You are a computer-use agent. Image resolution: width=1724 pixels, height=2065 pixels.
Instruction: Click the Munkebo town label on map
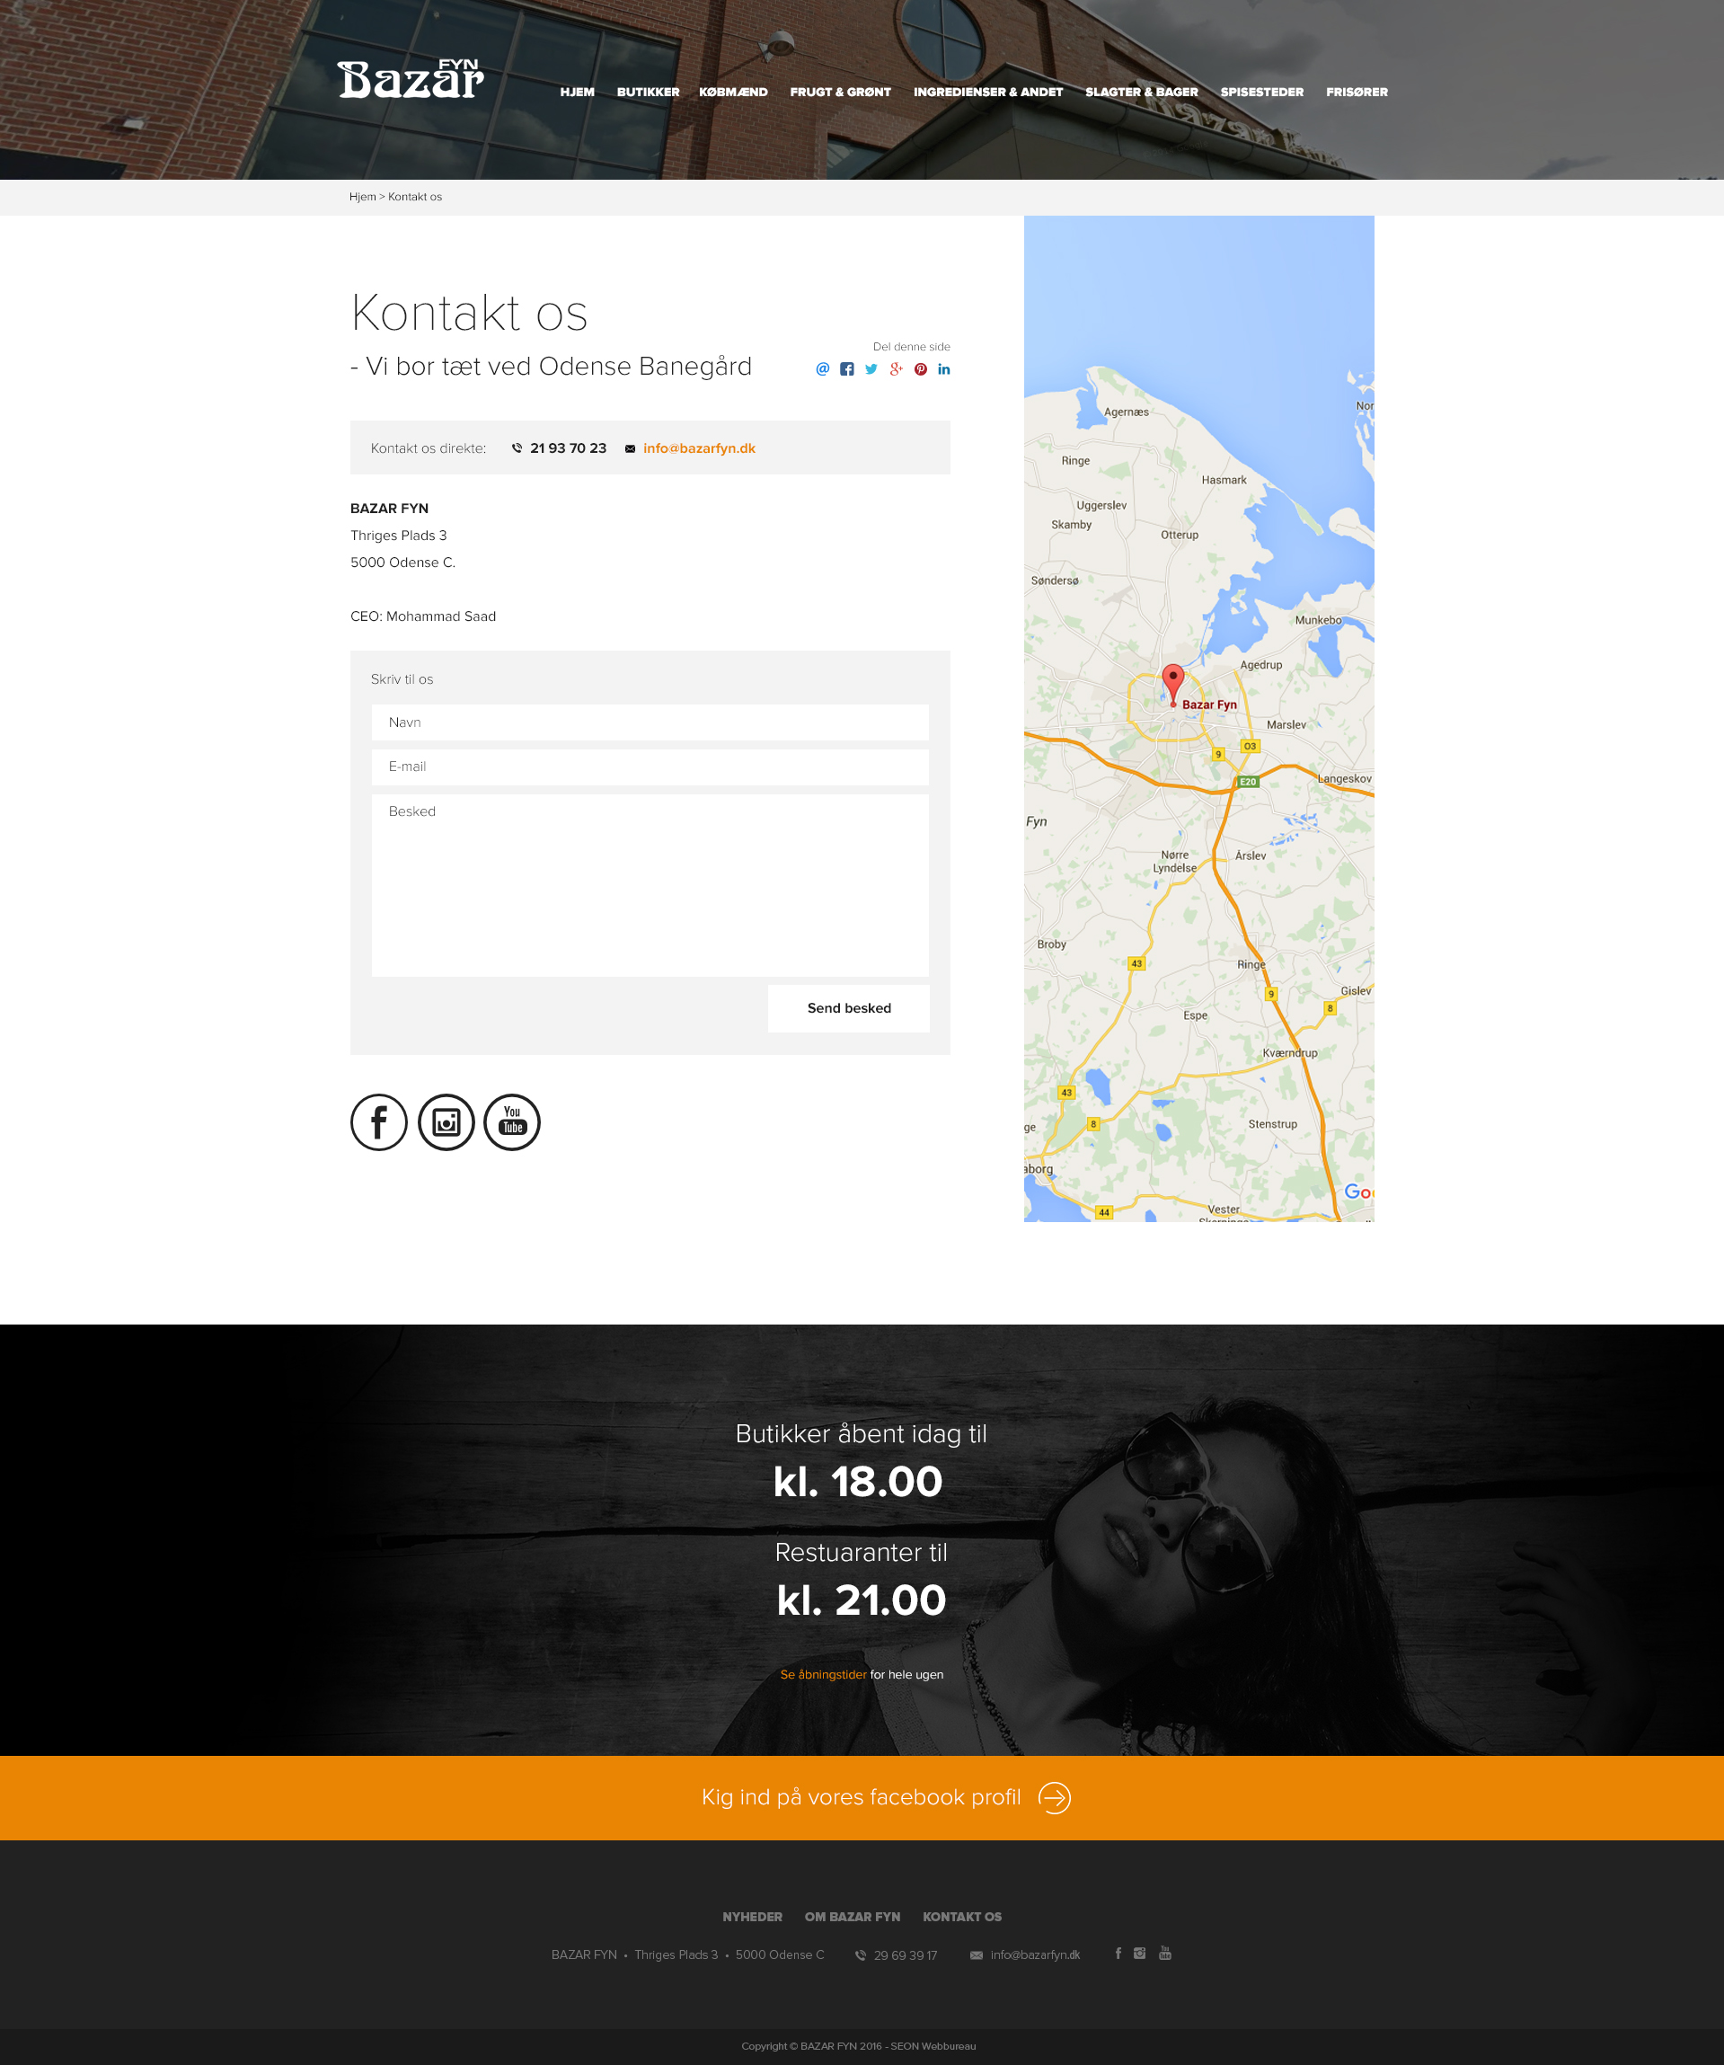pos(1318,620)
